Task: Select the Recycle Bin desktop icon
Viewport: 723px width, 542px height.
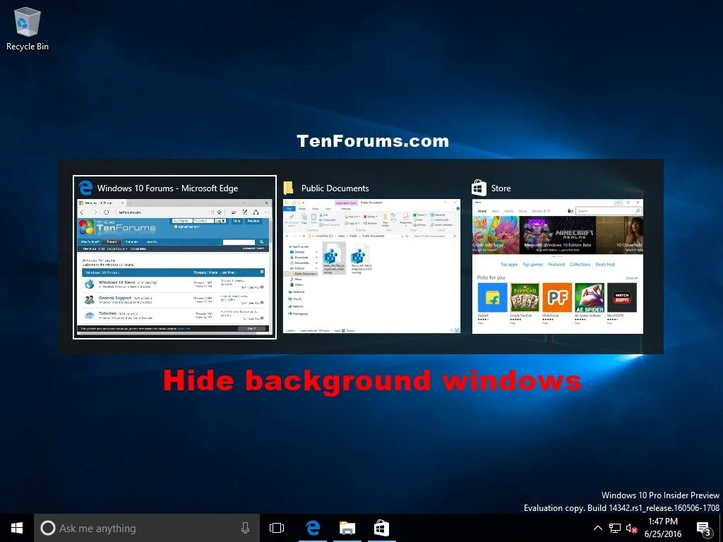Action: tap(28, 29)
